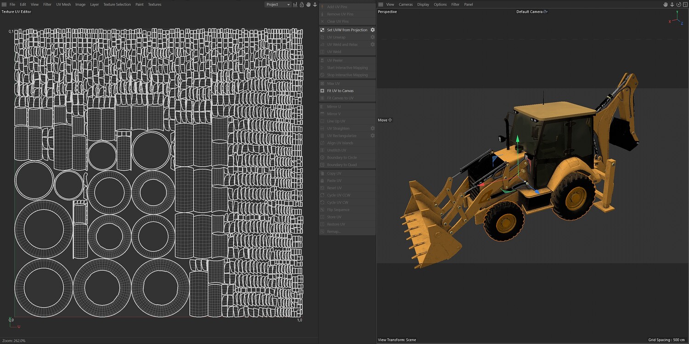Click the histogram icon beside Project dropdown
The width and height of the screenshot is (689, 344).
(295, 5)
